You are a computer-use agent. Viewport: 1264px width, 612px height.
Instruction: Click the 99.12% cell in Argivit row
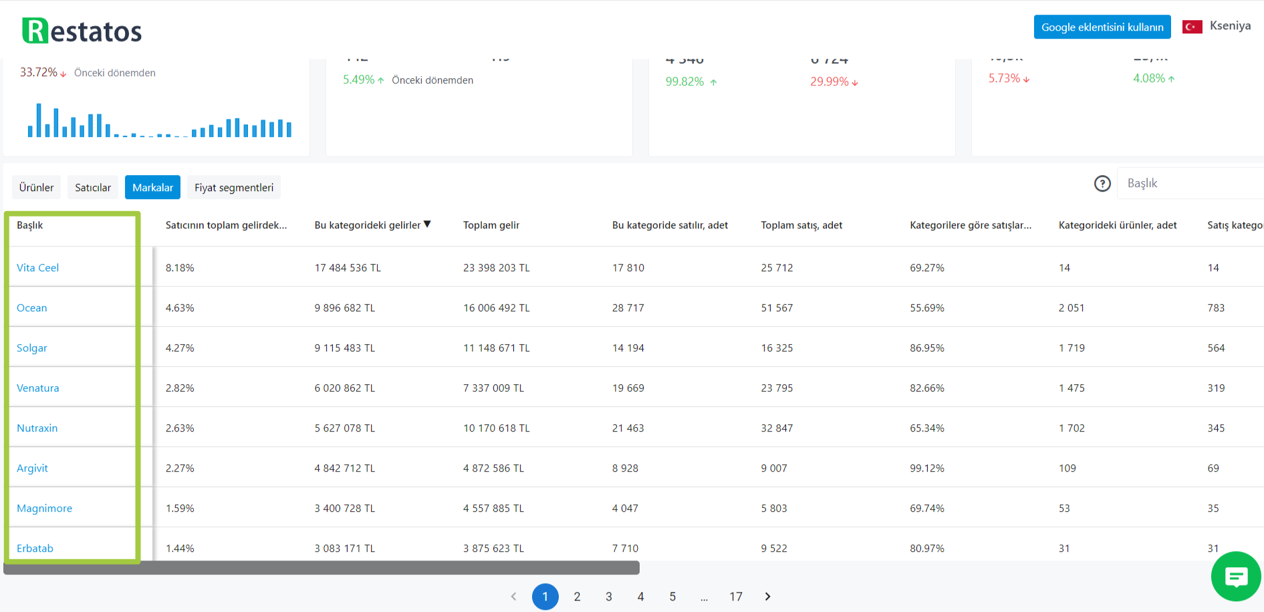click(927, 468)
